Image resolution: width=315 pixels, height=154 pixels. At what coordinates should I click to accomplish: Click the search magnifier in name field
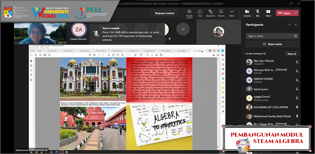pos(295,36)
